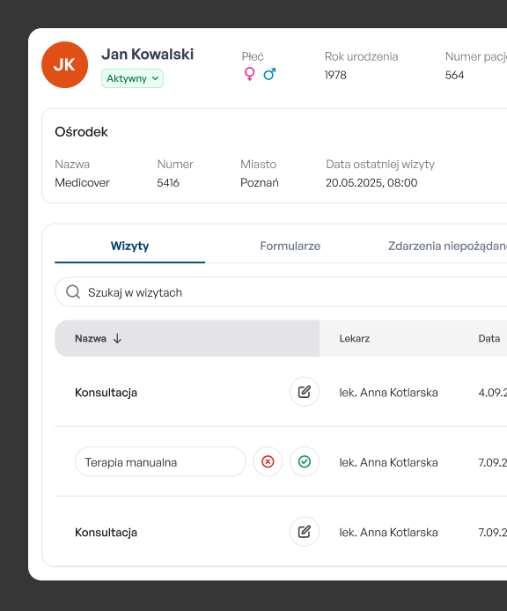Click the magnifier icon in search field
Image resolution: width=507 pixels, height=611 pixels.
(73, 291)
